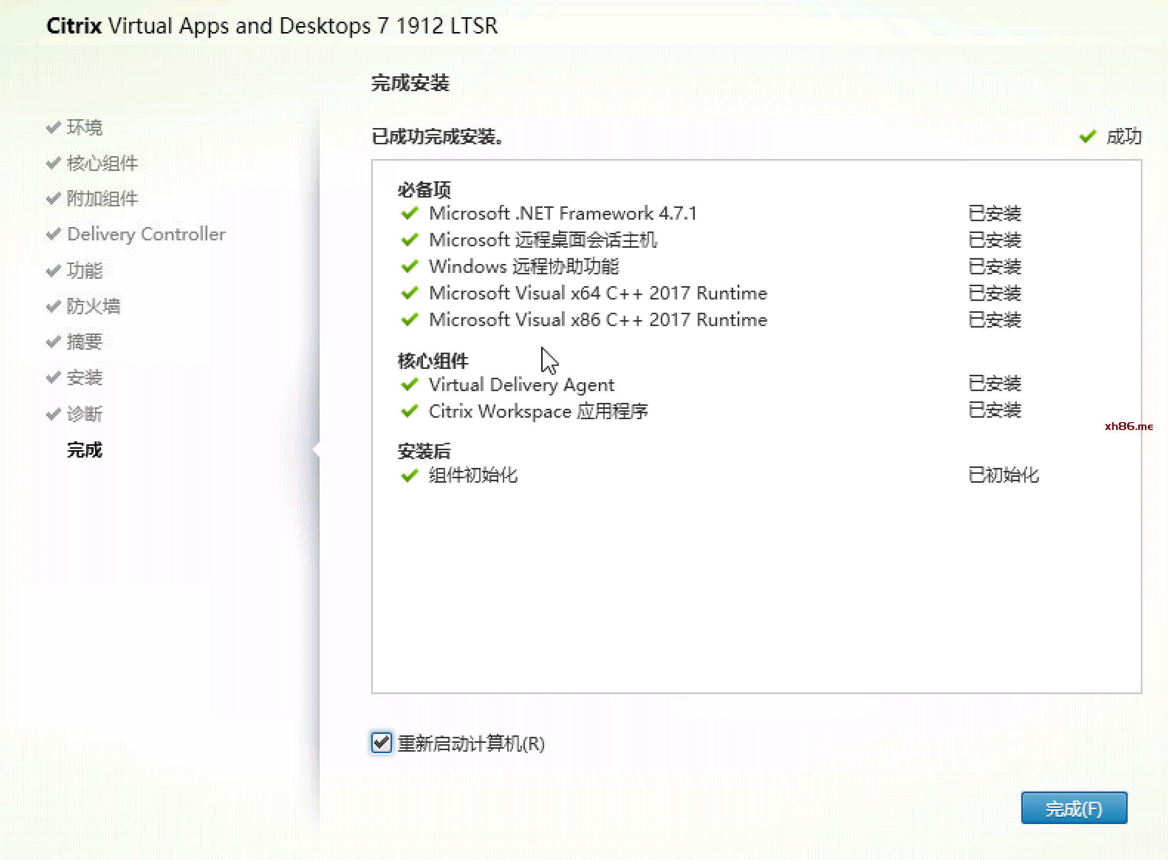Click the Microsoft 远程桌面会话主机 list entry
The width and height of the screenshot is (1168, 860).
click(542, 239)
